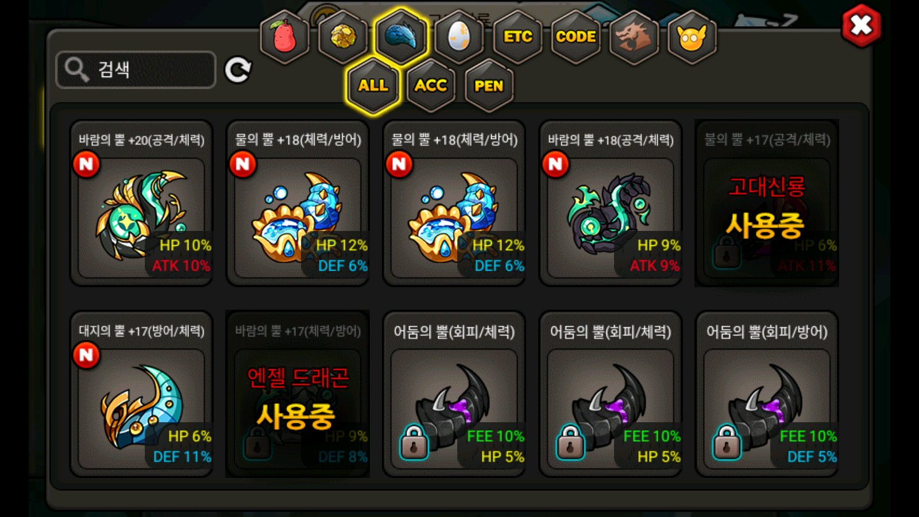Select the yellow owl mask category

pos(692,37)
